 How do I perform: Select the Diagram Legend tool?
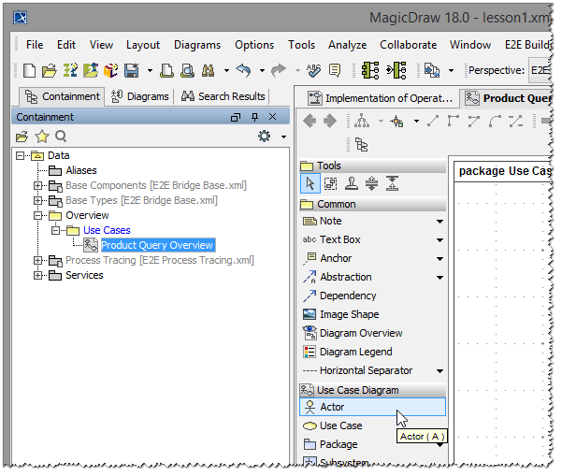click(355, 352)
